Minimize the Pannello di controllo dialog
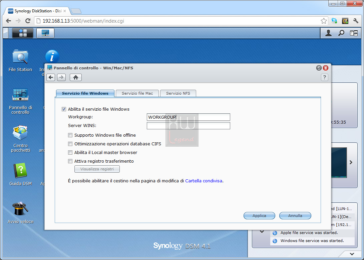The image size is (364, 260). point(319,68)
